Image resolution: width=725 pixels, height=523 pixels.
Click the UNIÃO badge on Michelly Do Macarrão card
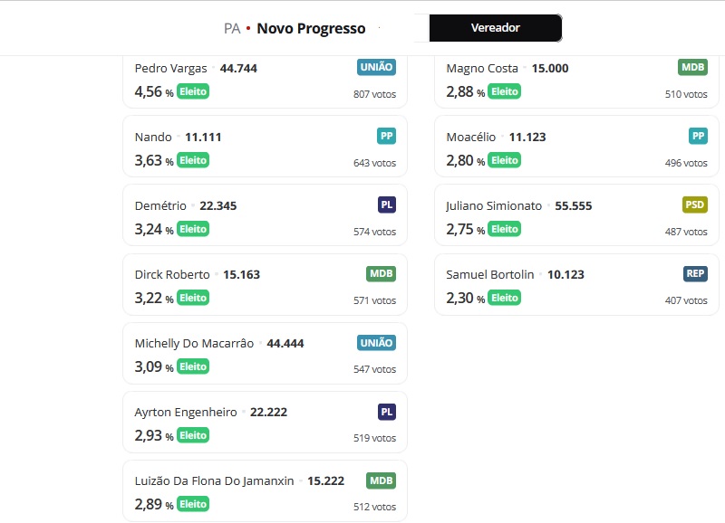tap(376, 343)
